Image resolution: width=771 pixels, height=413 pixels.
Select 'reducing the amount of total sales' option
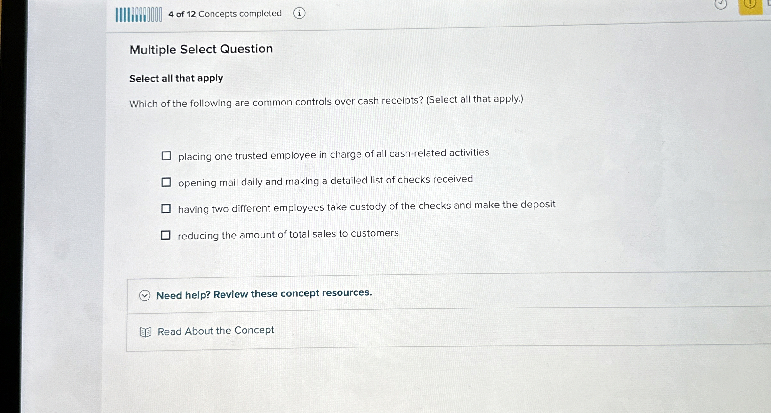pos(166,236)
